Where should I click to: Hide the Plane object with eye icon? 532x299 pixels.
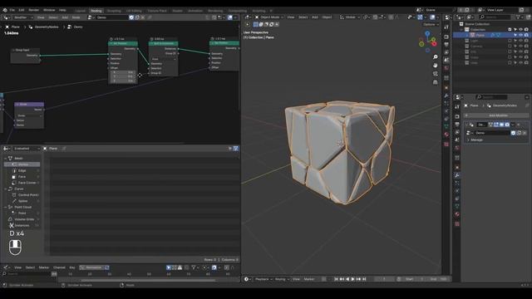click(521, 35)
